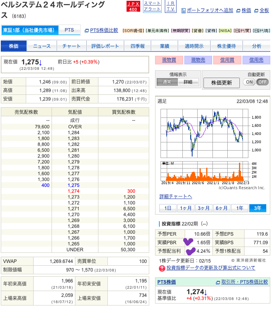Select the 1ヶ月 chart period

186,208
